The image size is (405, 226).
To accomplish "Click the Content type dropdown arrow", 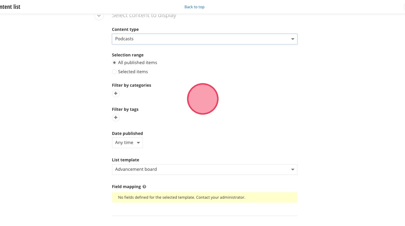I will [292, 39].
